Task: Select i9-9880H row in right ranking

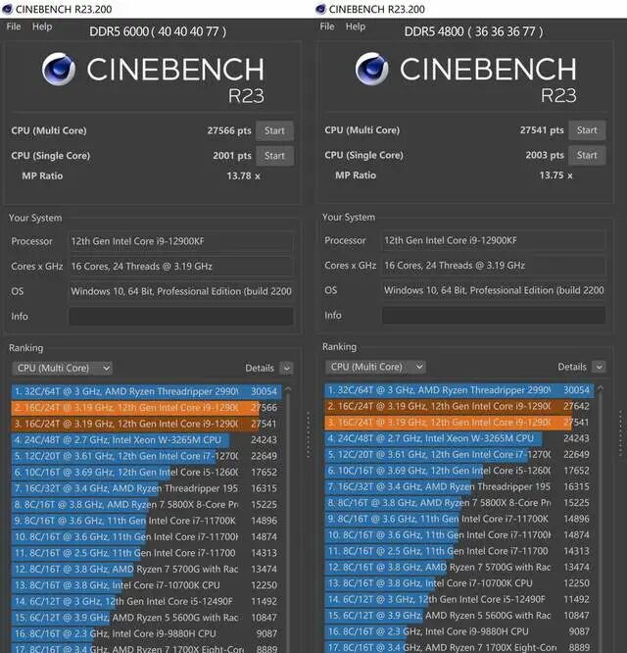Action: point(459,631)
